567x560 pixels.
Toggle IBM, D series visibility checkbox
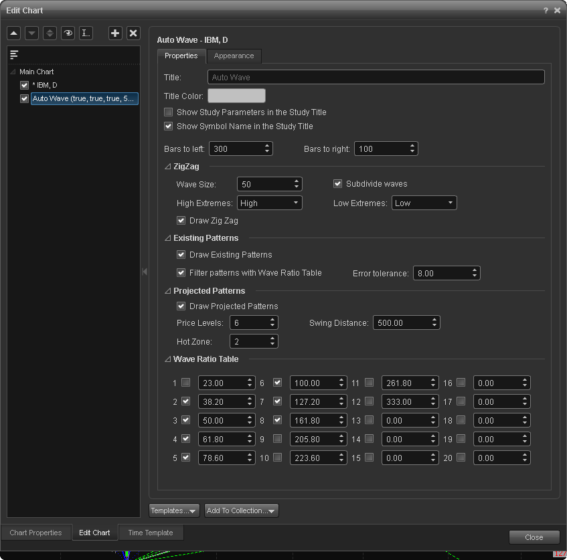coord(24,86)
